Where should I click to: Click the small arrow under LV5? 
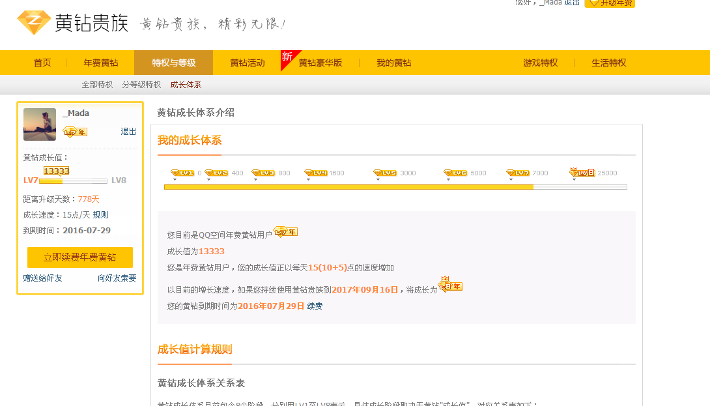[378, 180]
